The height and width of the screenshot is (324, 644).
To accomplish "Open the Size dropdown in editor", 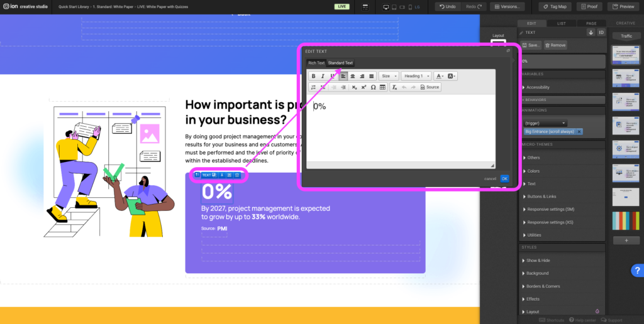I will pos(389,76).
